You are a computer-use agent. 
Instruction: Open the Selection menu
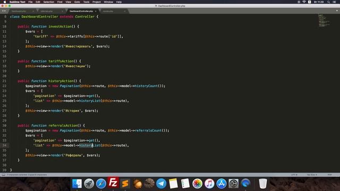point(48,2)
